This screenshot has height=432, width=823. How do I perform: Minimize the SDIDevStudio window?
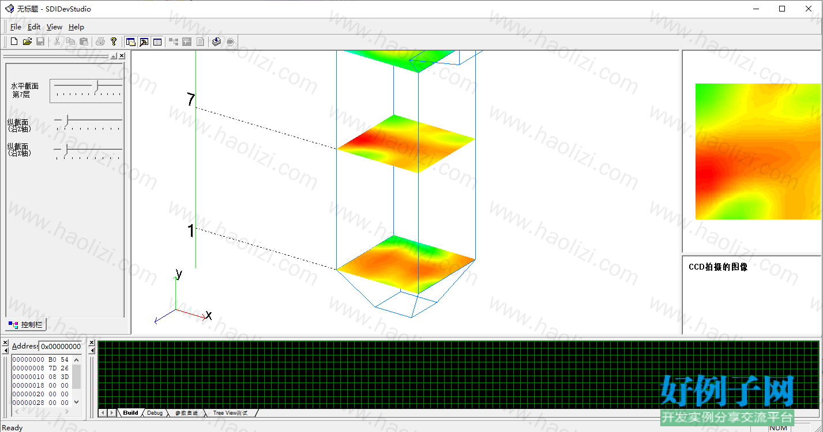click(x=756, y=9)
